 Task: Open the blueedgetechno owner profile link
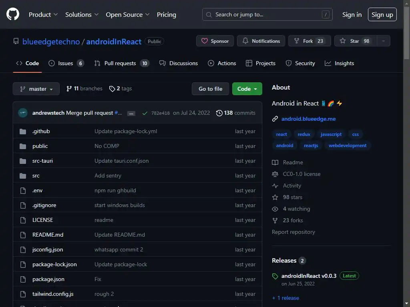51,42
